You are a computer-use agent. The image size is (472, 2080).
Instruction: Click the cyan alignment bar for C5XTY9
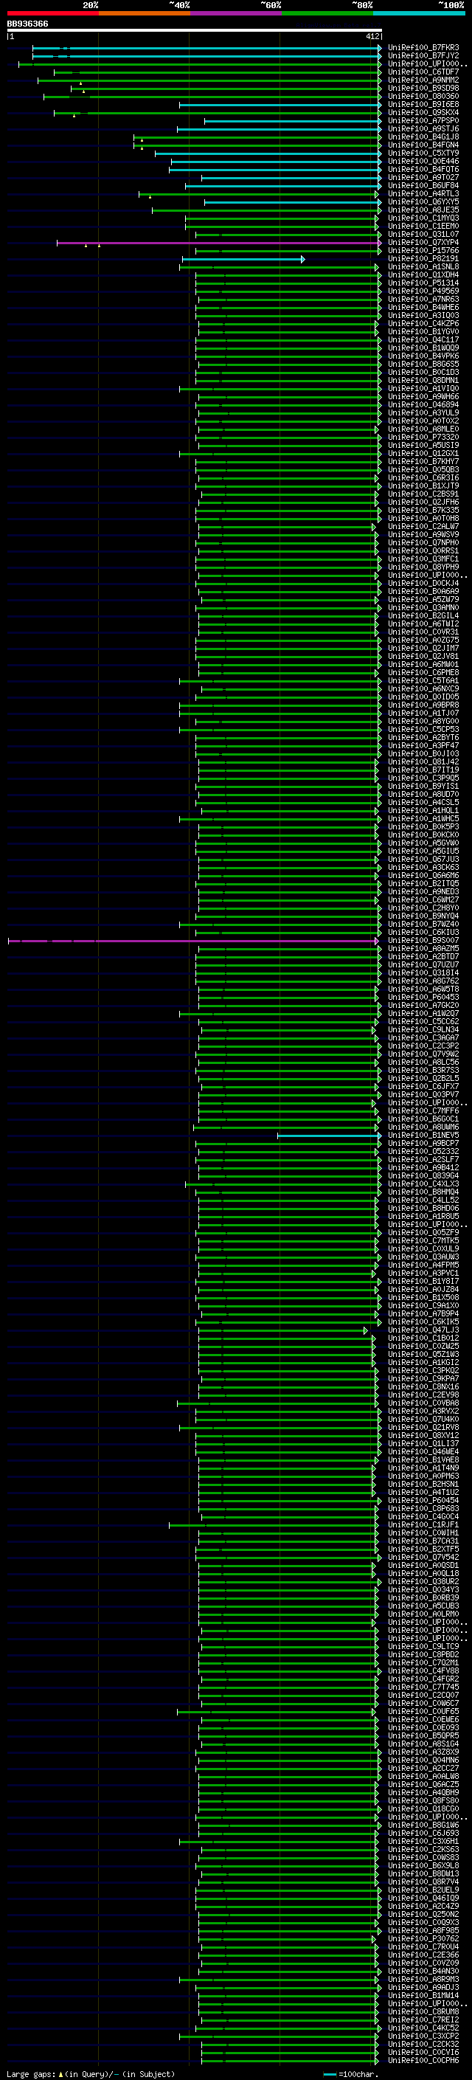(268, 153)
